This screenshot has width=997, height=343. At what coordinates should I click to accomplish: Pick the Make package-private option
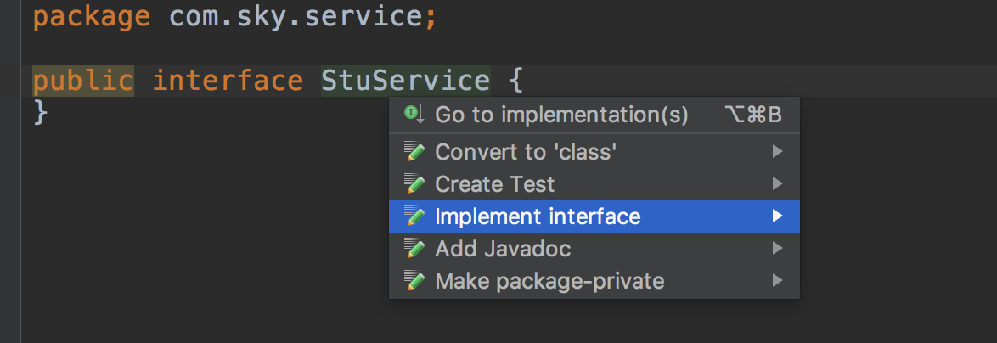click(594, 281)
